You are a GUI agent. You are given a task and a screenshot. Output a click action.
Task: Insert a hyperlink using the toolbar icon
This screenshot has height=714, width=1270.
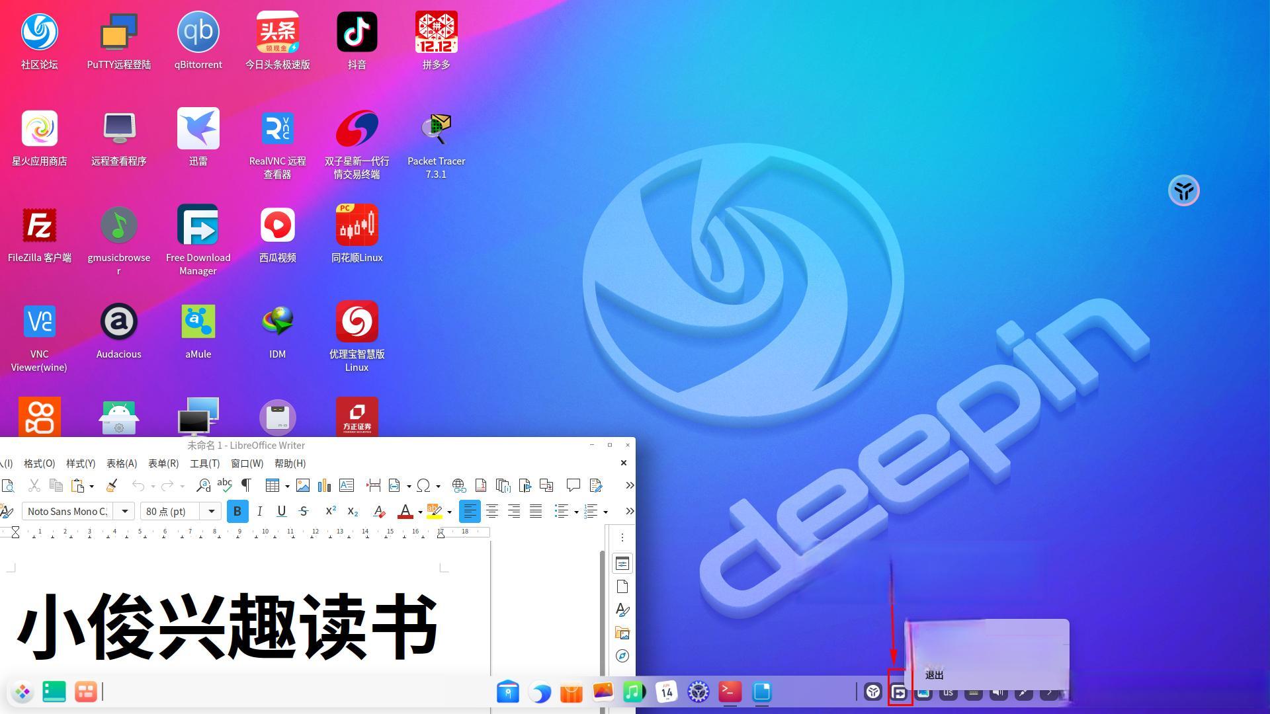(x=459, y=485)
